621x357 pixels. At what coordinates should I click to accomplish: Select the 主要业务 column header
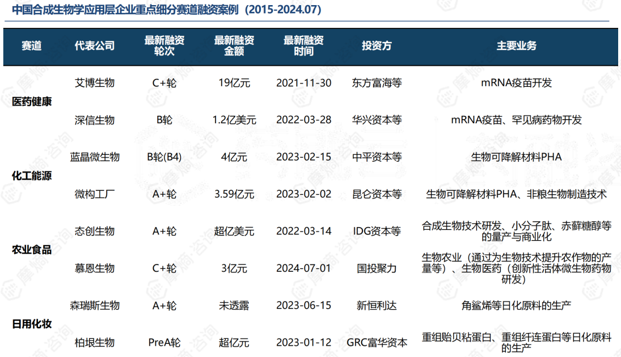coord(517,45)
